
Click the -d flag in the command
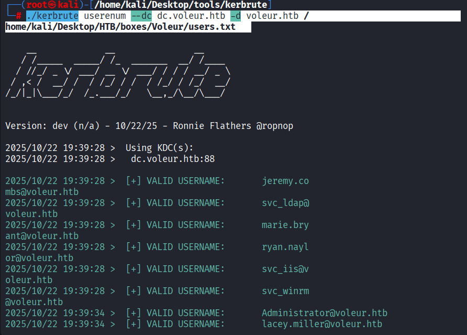(x=236, y=16)
